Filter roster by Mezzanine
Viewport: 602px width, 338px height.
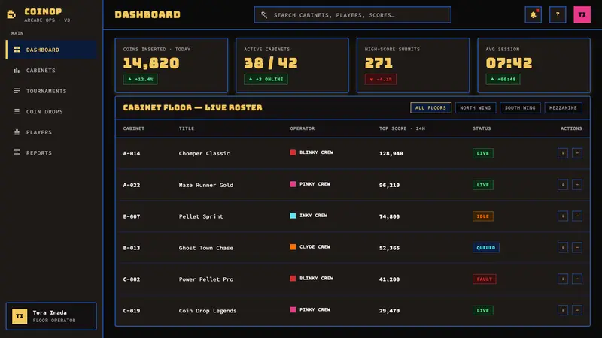click(x=563, y=107)
